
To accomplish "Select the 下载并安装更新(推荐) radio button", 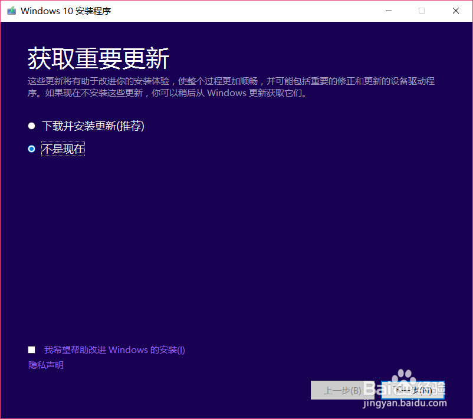I will (x=31, y=126).
